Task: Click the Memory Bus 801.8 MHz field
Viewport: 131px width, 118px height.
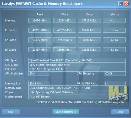Action: [x=39, y=83]
